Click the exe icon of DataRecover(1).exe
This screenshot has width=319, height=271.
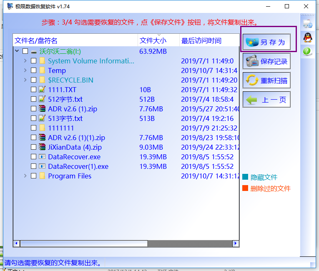pyautogui.click(x=42, y=166)
